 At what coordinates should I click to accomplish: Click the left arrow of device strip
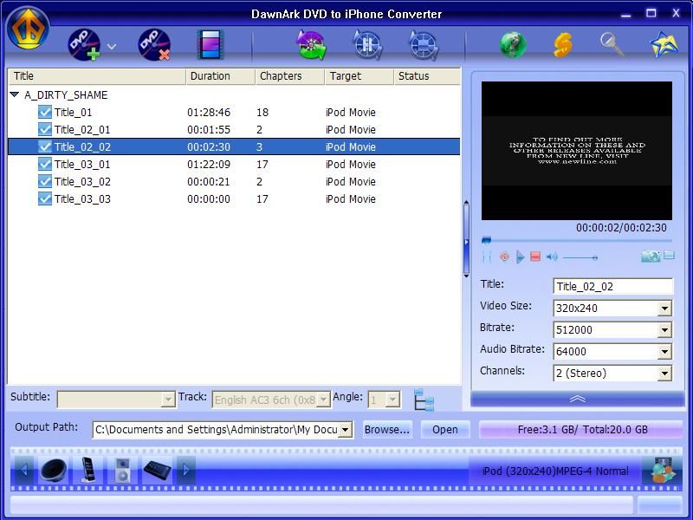(24, 469)
